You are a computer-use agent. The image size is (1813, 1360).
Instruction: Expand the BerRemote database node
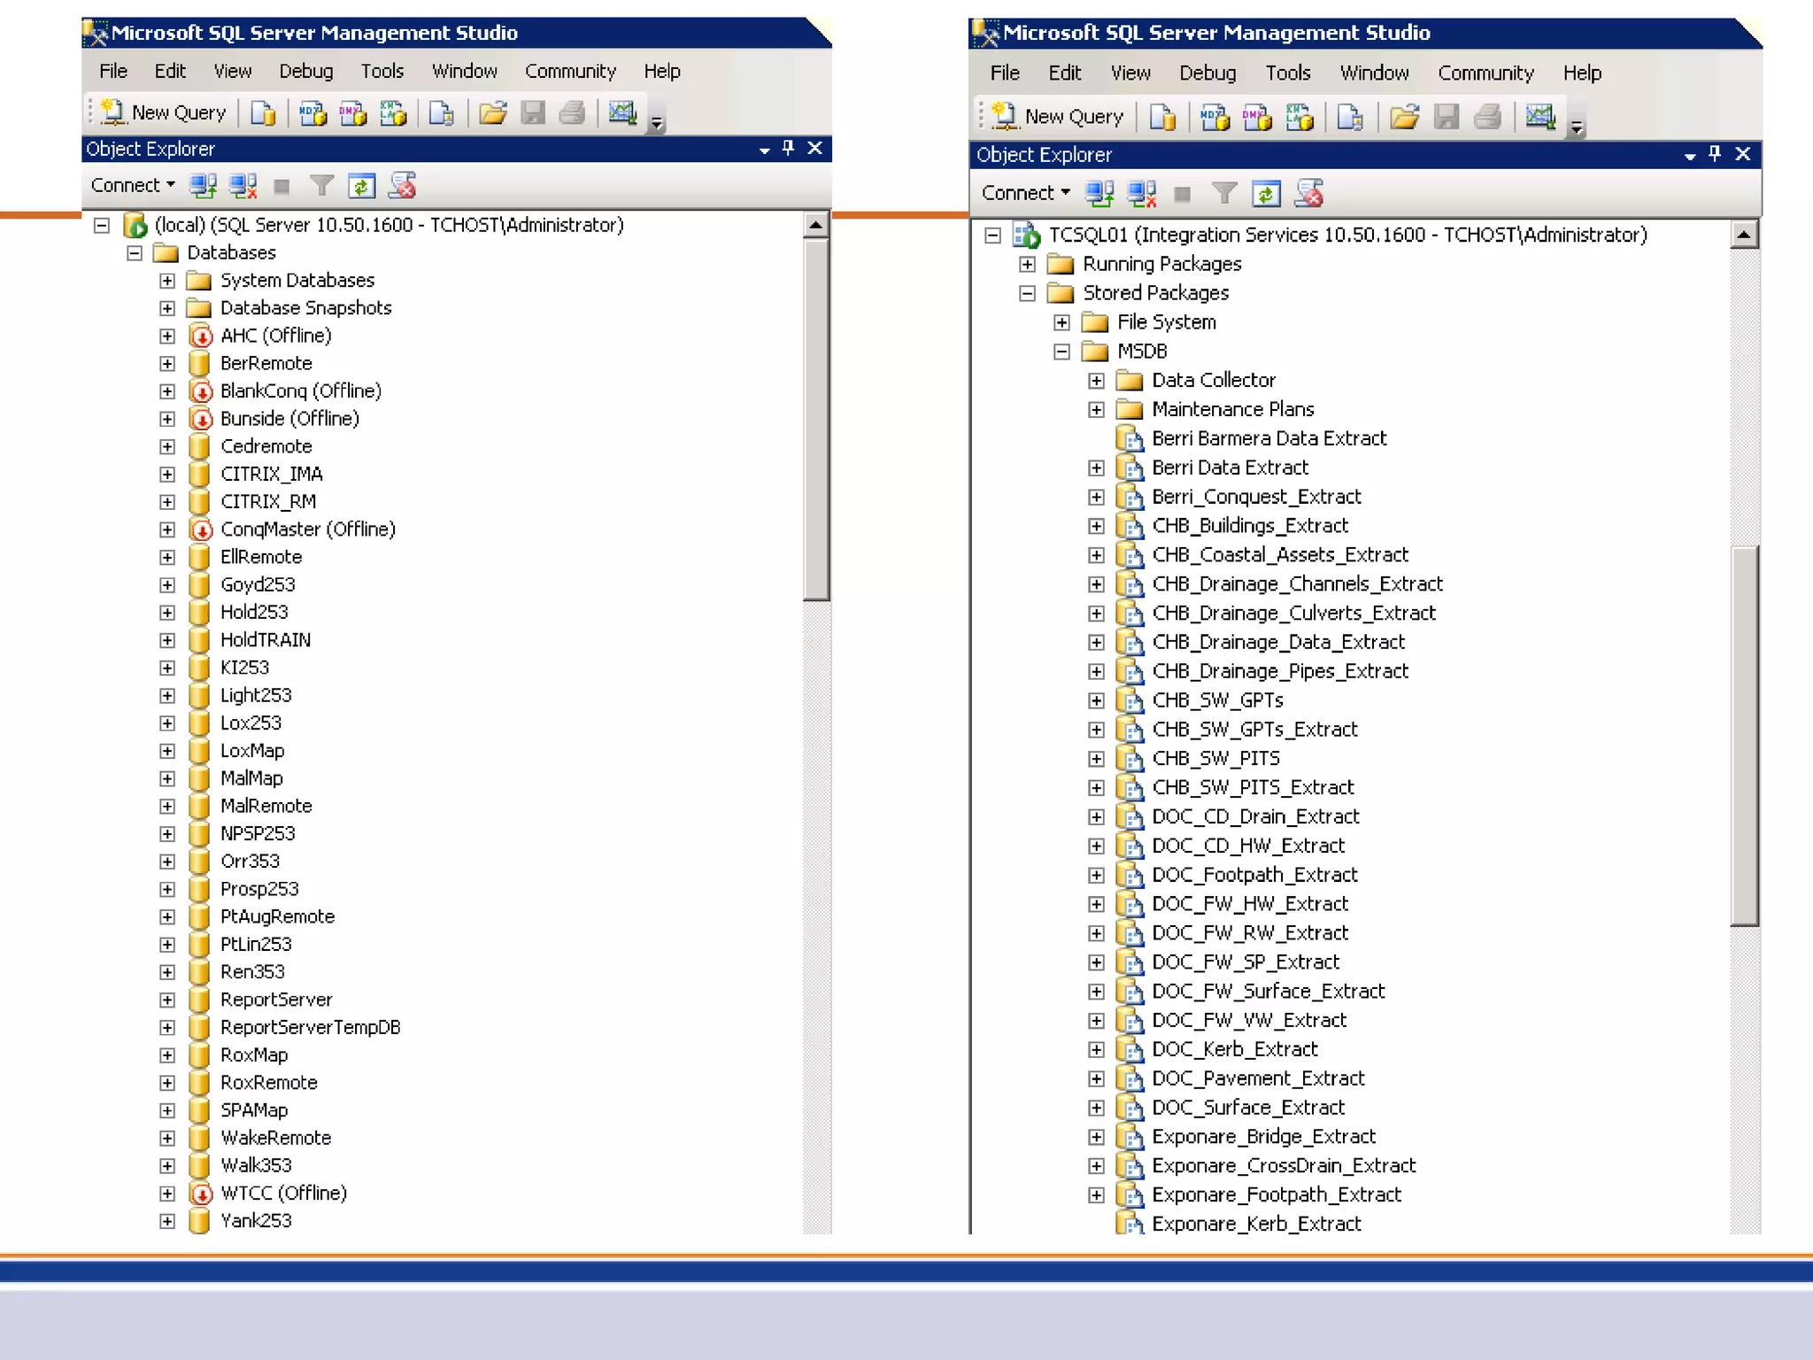167,364
